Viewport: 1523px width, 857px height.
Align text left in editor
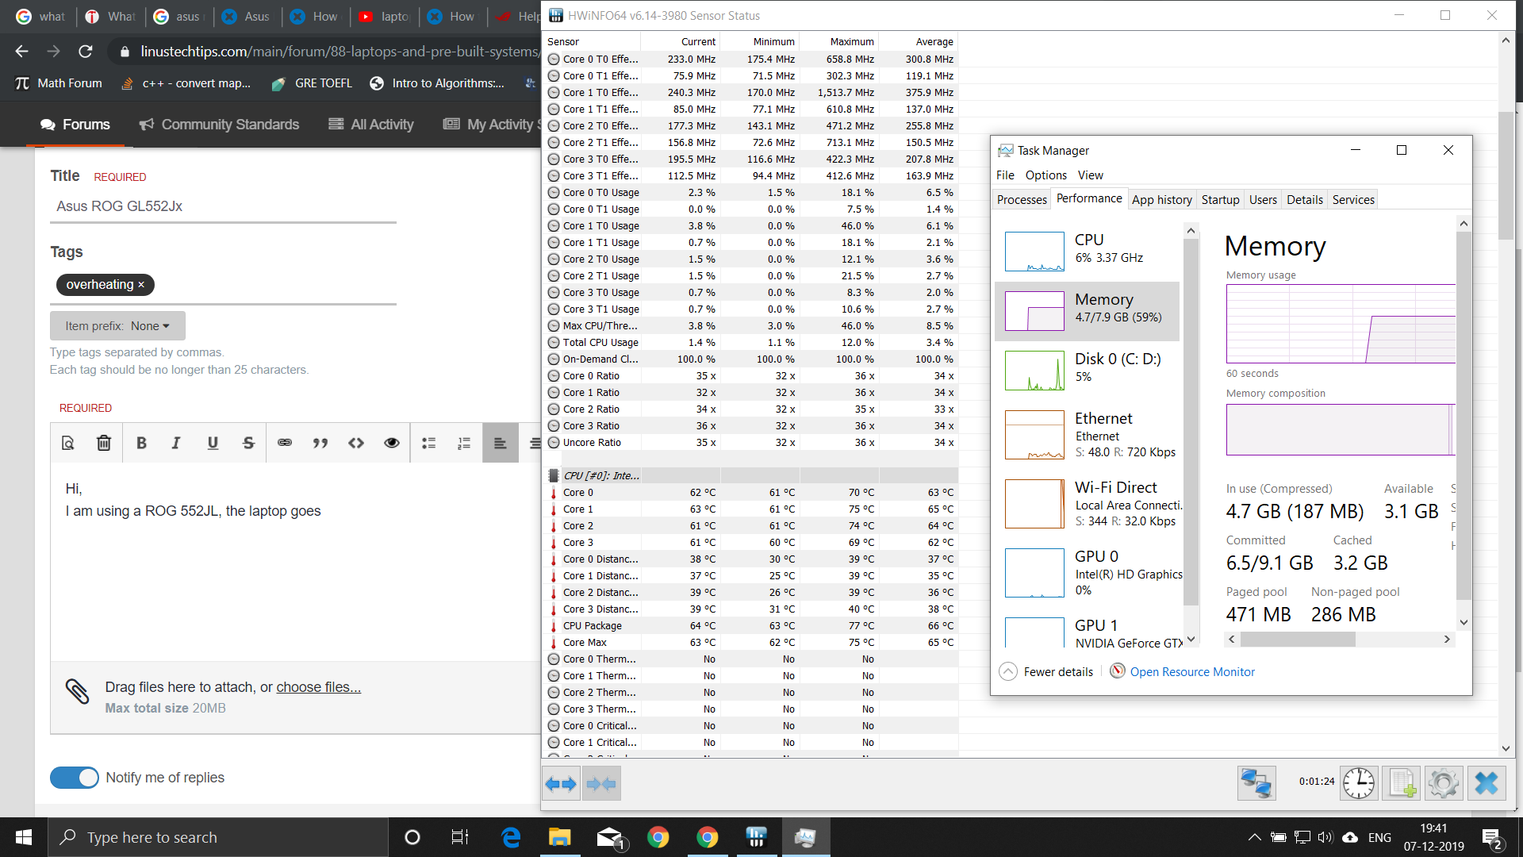[x=501, y=443]
